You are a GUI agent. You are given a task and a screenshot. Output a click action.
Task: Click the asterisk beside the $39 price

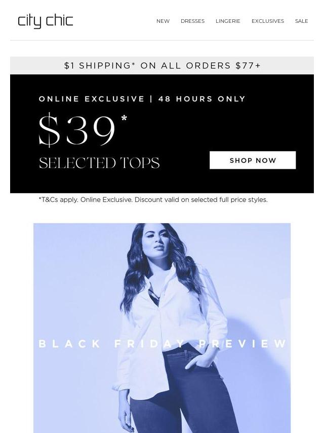click(x=124, y=119)
